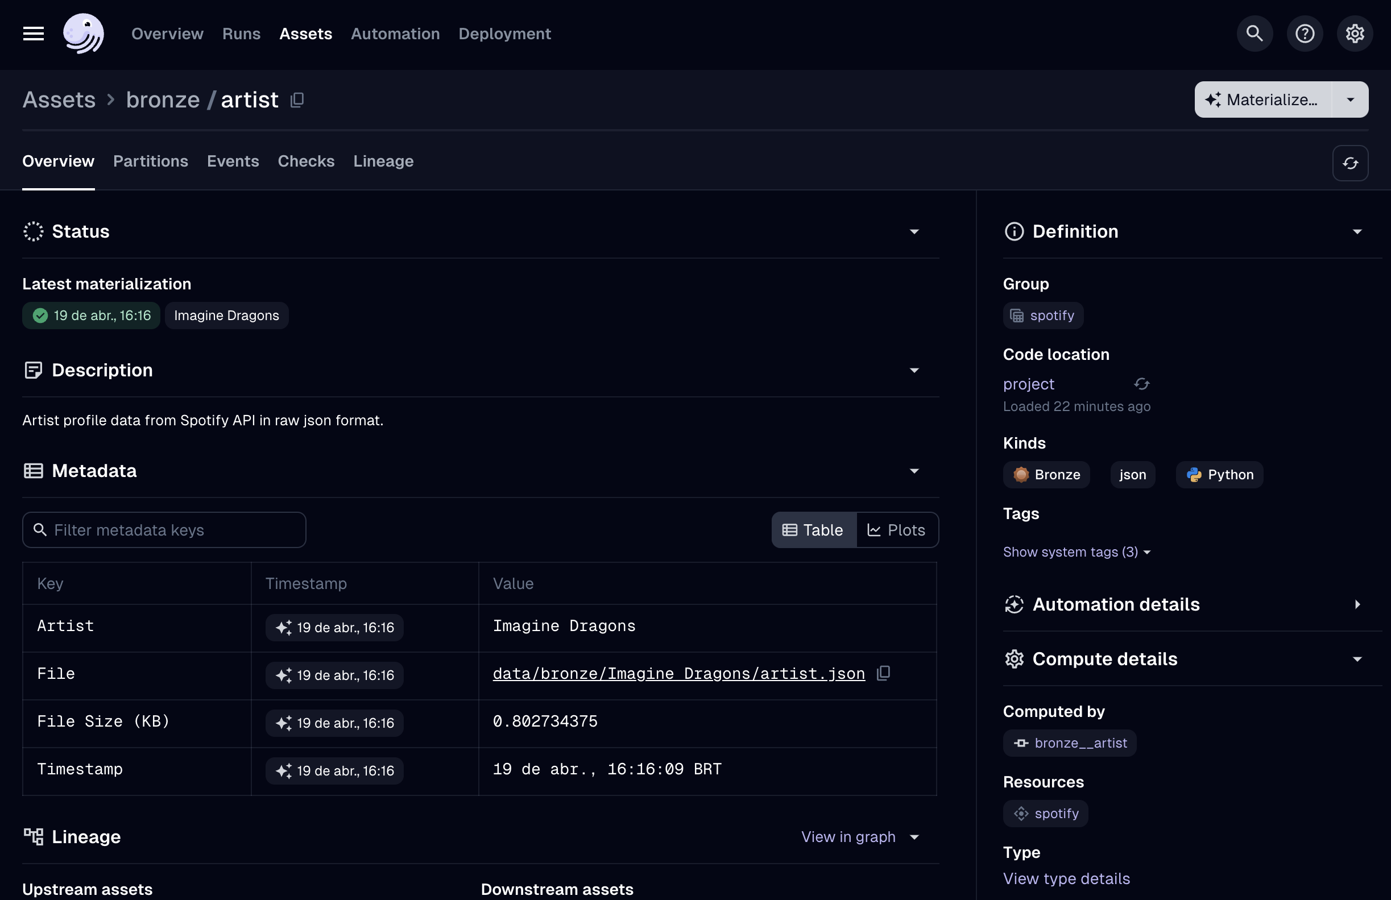Click the Bronze kind medal icon
The width and height of the screenshot is (1391, 900).
point(1021,475)
